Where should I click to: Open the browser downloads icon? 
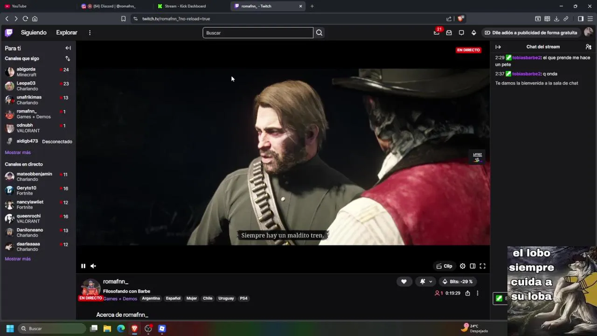click(556, 19)
